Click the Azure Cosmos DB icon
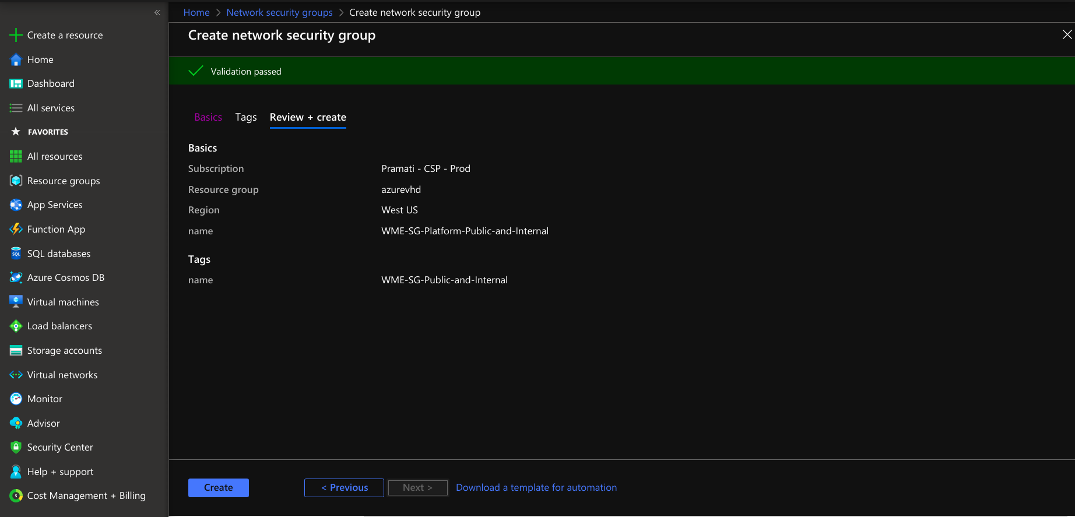The height and width of the screenshot is (517, 1075). click(x=16, y=278)
